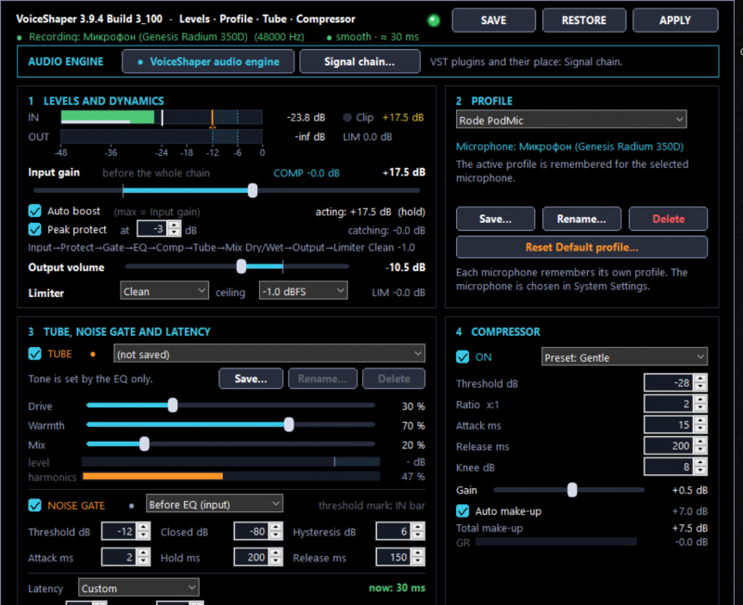This screenshot has width=743, height=605.
Task: Open the Preset: Gentle compressor dropdown
Action: (x=624, y=357)
